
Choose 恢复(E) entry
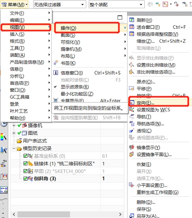[160, 164]
